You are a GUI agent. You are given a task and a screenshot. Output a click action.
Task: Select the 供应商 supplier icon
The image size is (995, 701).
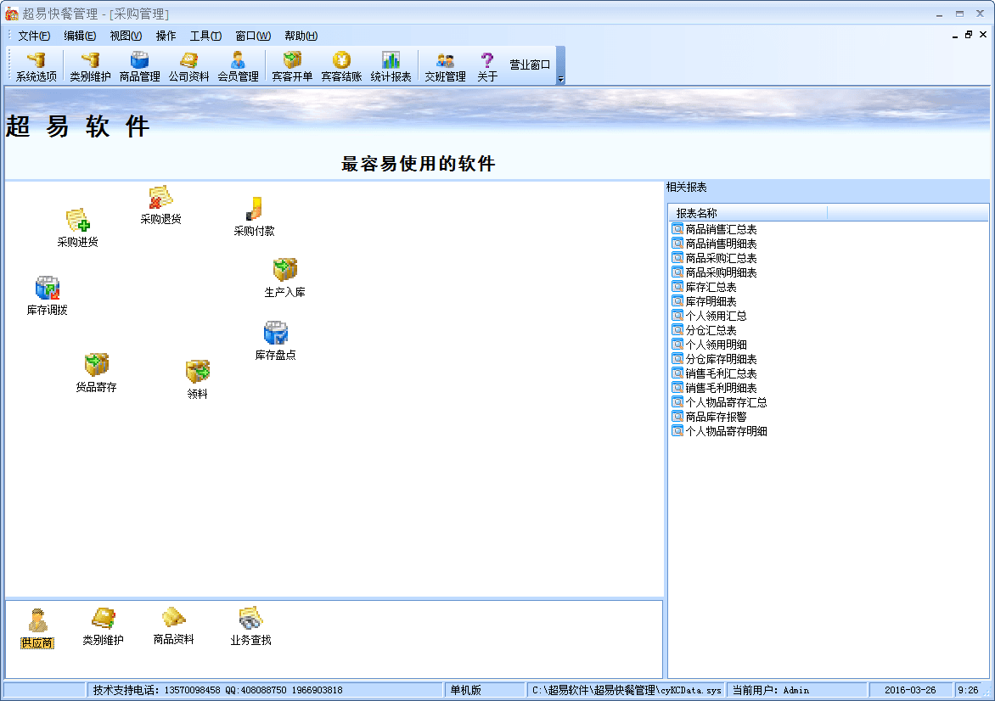click(37, 622)
